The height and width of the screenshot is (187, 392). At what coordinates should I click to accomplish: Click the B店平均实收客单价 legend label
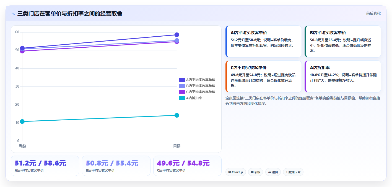tap(201, 86)
